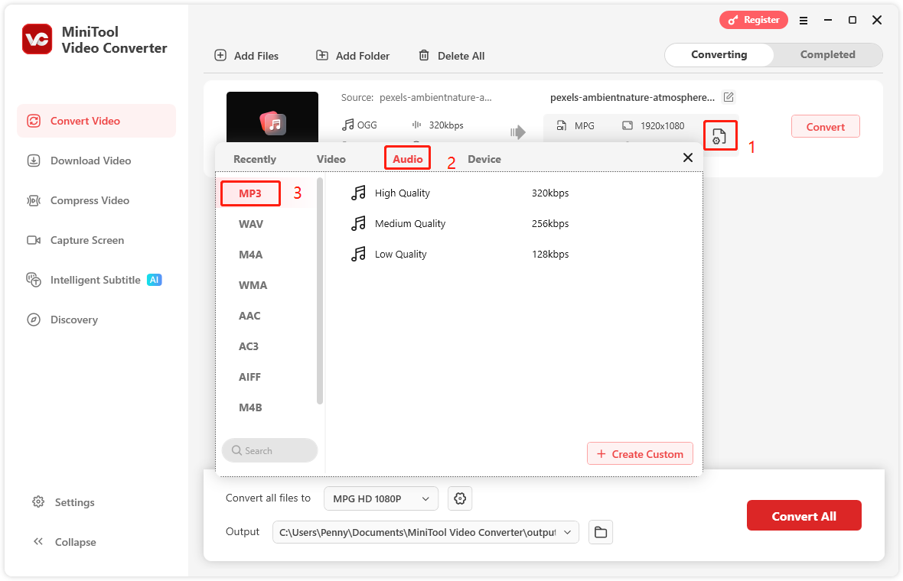This screenshot has width=903, height=581.
Task: Open the Capture Screen tool
Action: pyautogui.click(x=32, y=240)
